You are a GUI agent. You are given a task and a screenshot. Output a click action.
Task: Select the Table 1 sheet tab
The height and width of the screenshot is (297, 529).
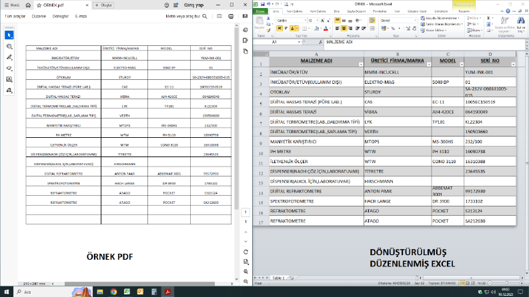click(x=278, y=278)
